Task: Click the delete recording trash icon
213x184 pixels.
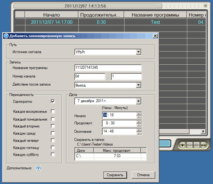Action: click(x=196, y=145)
